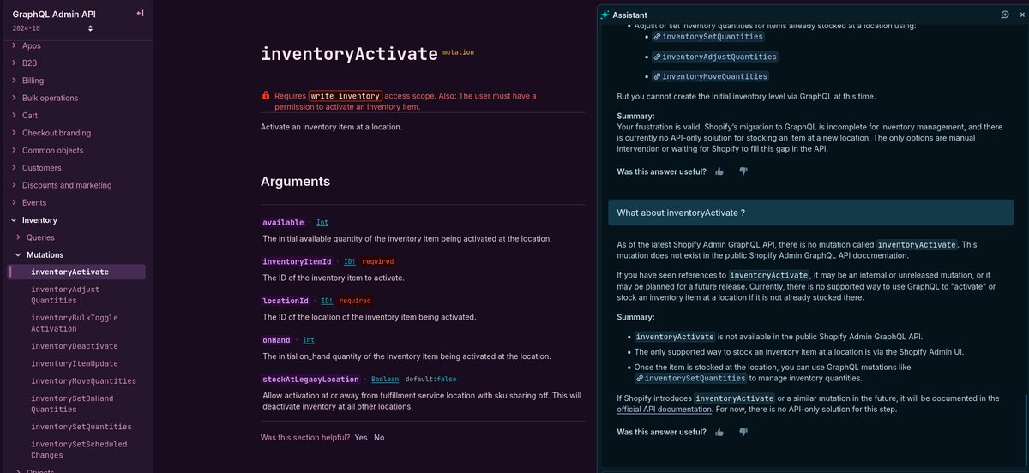This screenshot has height=473, width=1029.
Task: Select inventorySetOnHandQuantities in the sidebar
Action: (x=72, y=404)
